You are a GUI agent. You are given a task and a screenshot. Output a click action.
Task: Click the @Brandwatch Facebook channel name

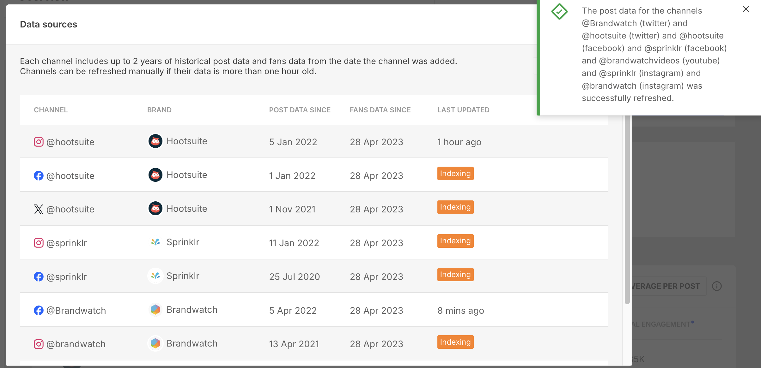coord(76,311)
